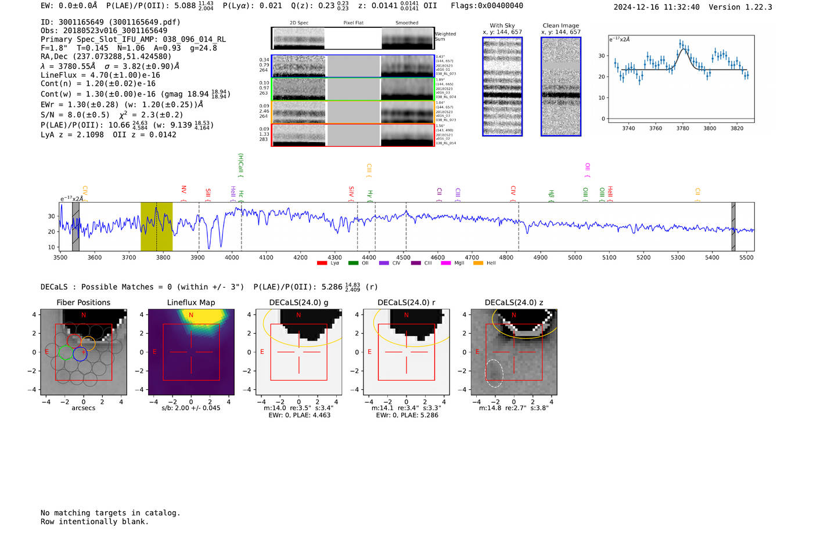Click the 2024-12-16 11:32:40 timestamp

tap(656, 7)
